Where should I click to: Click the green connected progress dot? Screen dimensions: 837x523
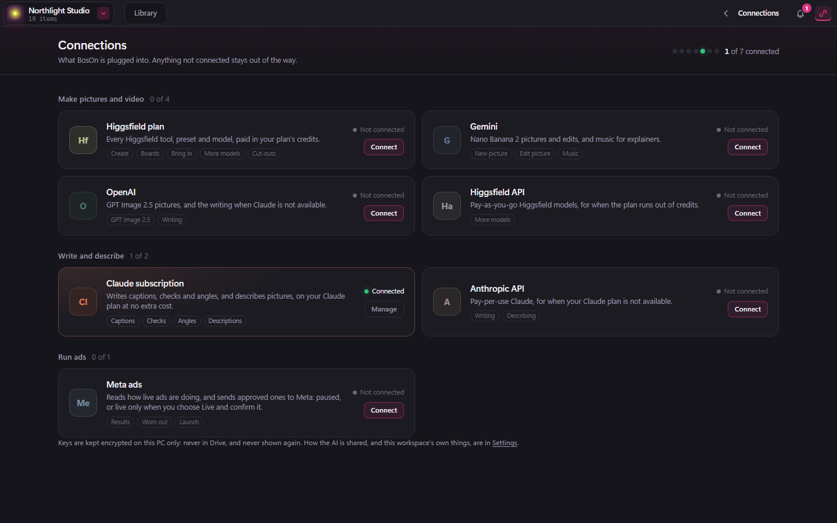[703, 51]
